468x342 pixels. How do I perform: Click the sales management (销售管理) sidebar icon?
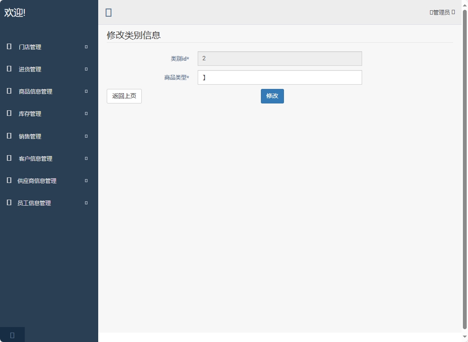coord(9,136)
